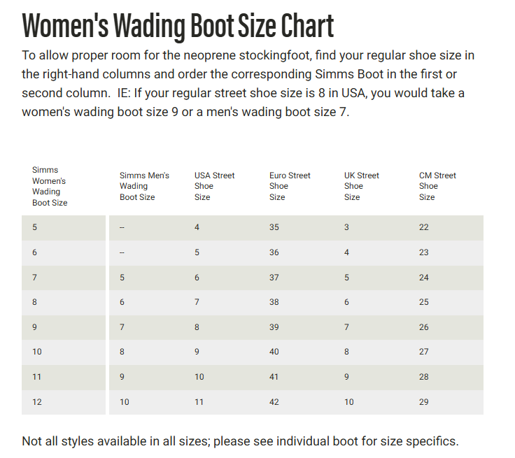The image size is (515, 458).
Task: Click Euro size 42 in the last row
Action: 274,402
